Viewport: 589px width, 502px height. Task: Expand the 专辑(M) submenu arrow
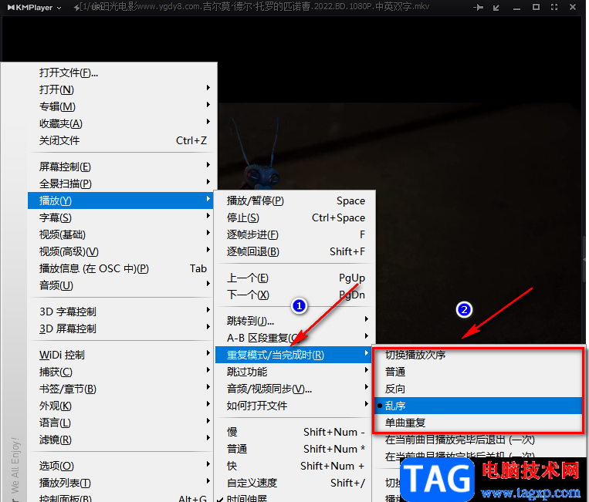click(208, 104)
